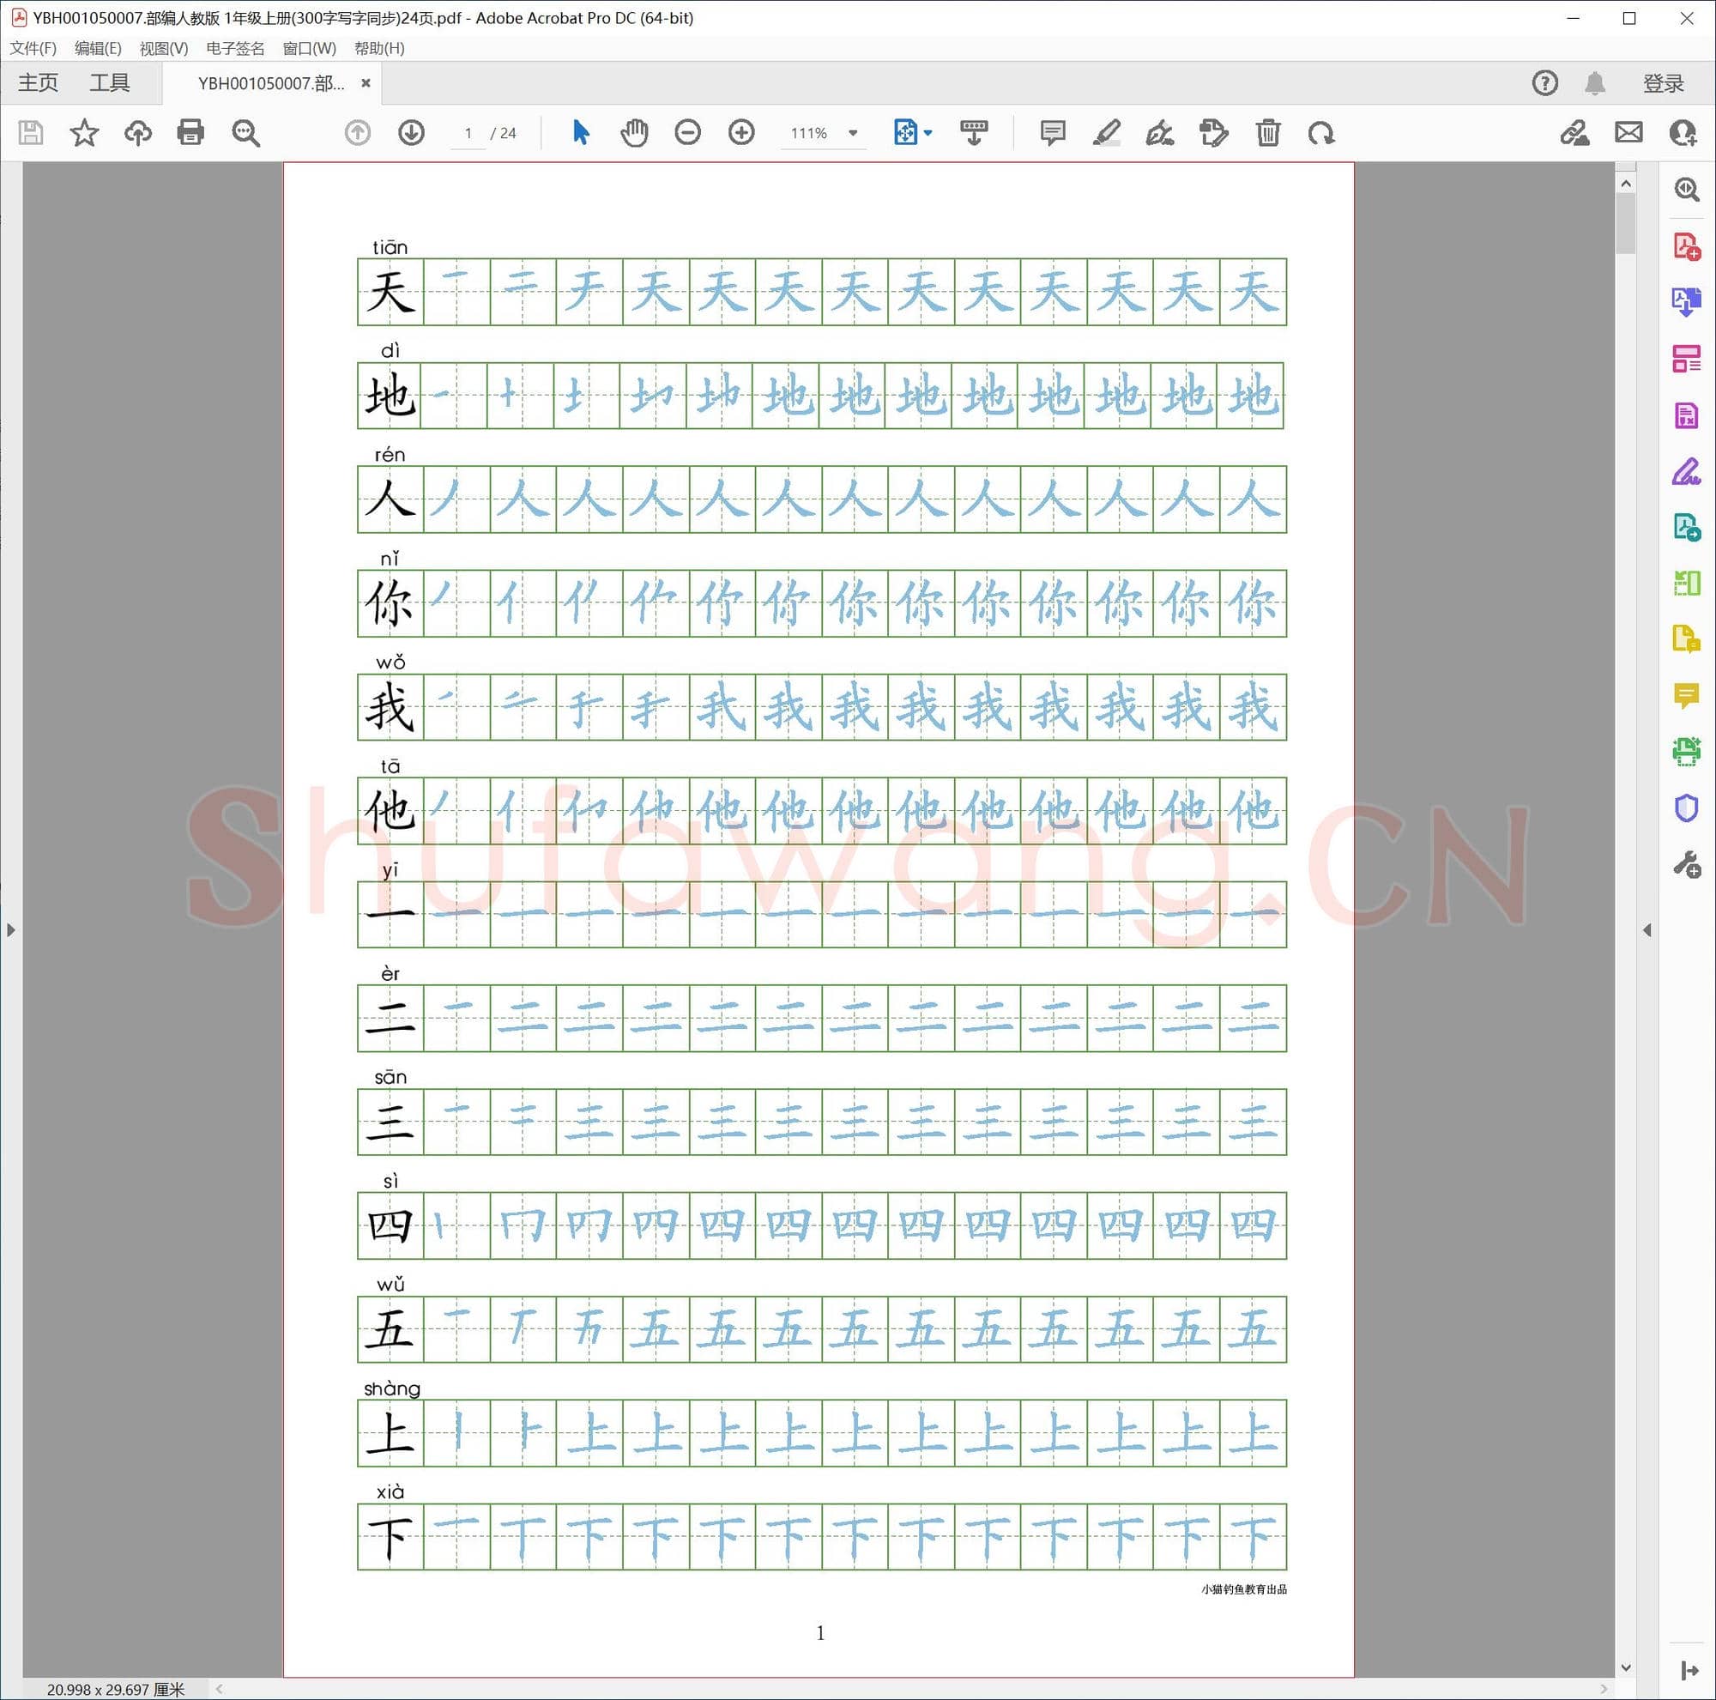The image size is (1716, 1700).
Task: Go to next page arrow
Action: 410,133
